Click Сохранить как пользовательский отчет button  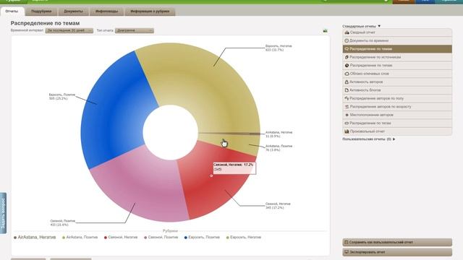(397, 243)
